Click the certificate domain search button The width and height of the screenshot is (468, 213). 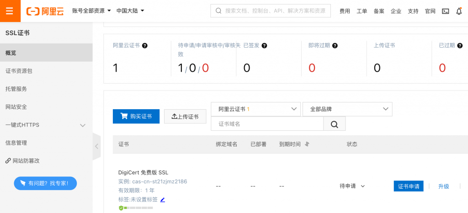(x=334, y=124)
